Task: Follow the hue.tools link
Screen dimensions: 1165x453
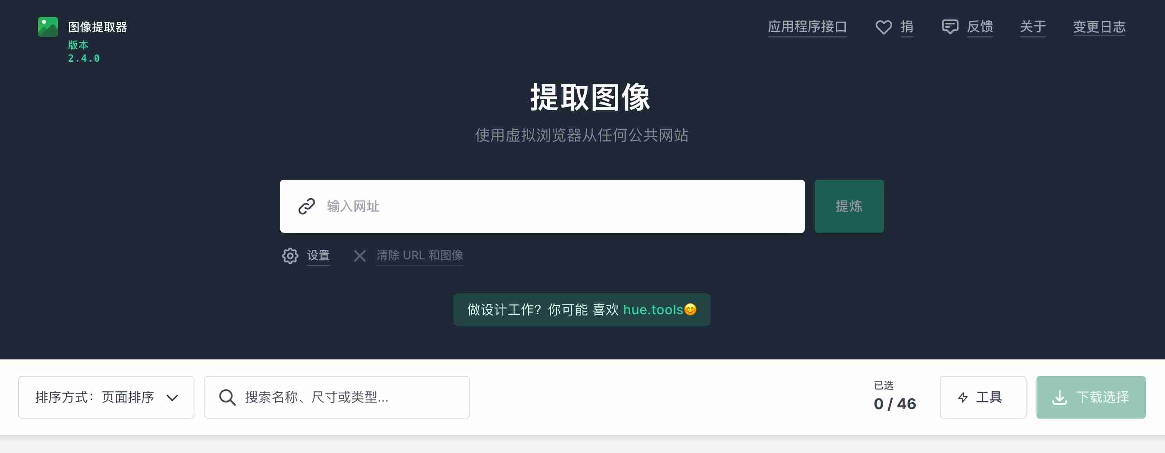Action: coord(653,310)
